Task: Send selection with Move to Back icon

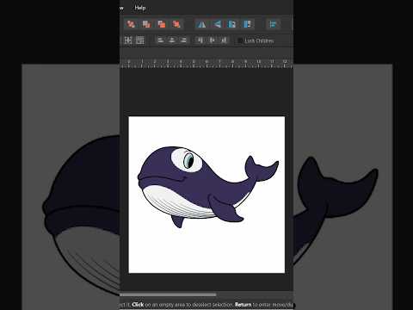Action: click(131, 24)
